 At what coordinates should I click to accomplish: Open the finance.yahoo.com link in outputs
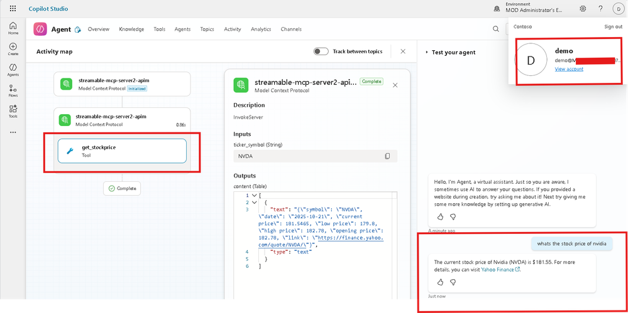click(x=322, y=242)
